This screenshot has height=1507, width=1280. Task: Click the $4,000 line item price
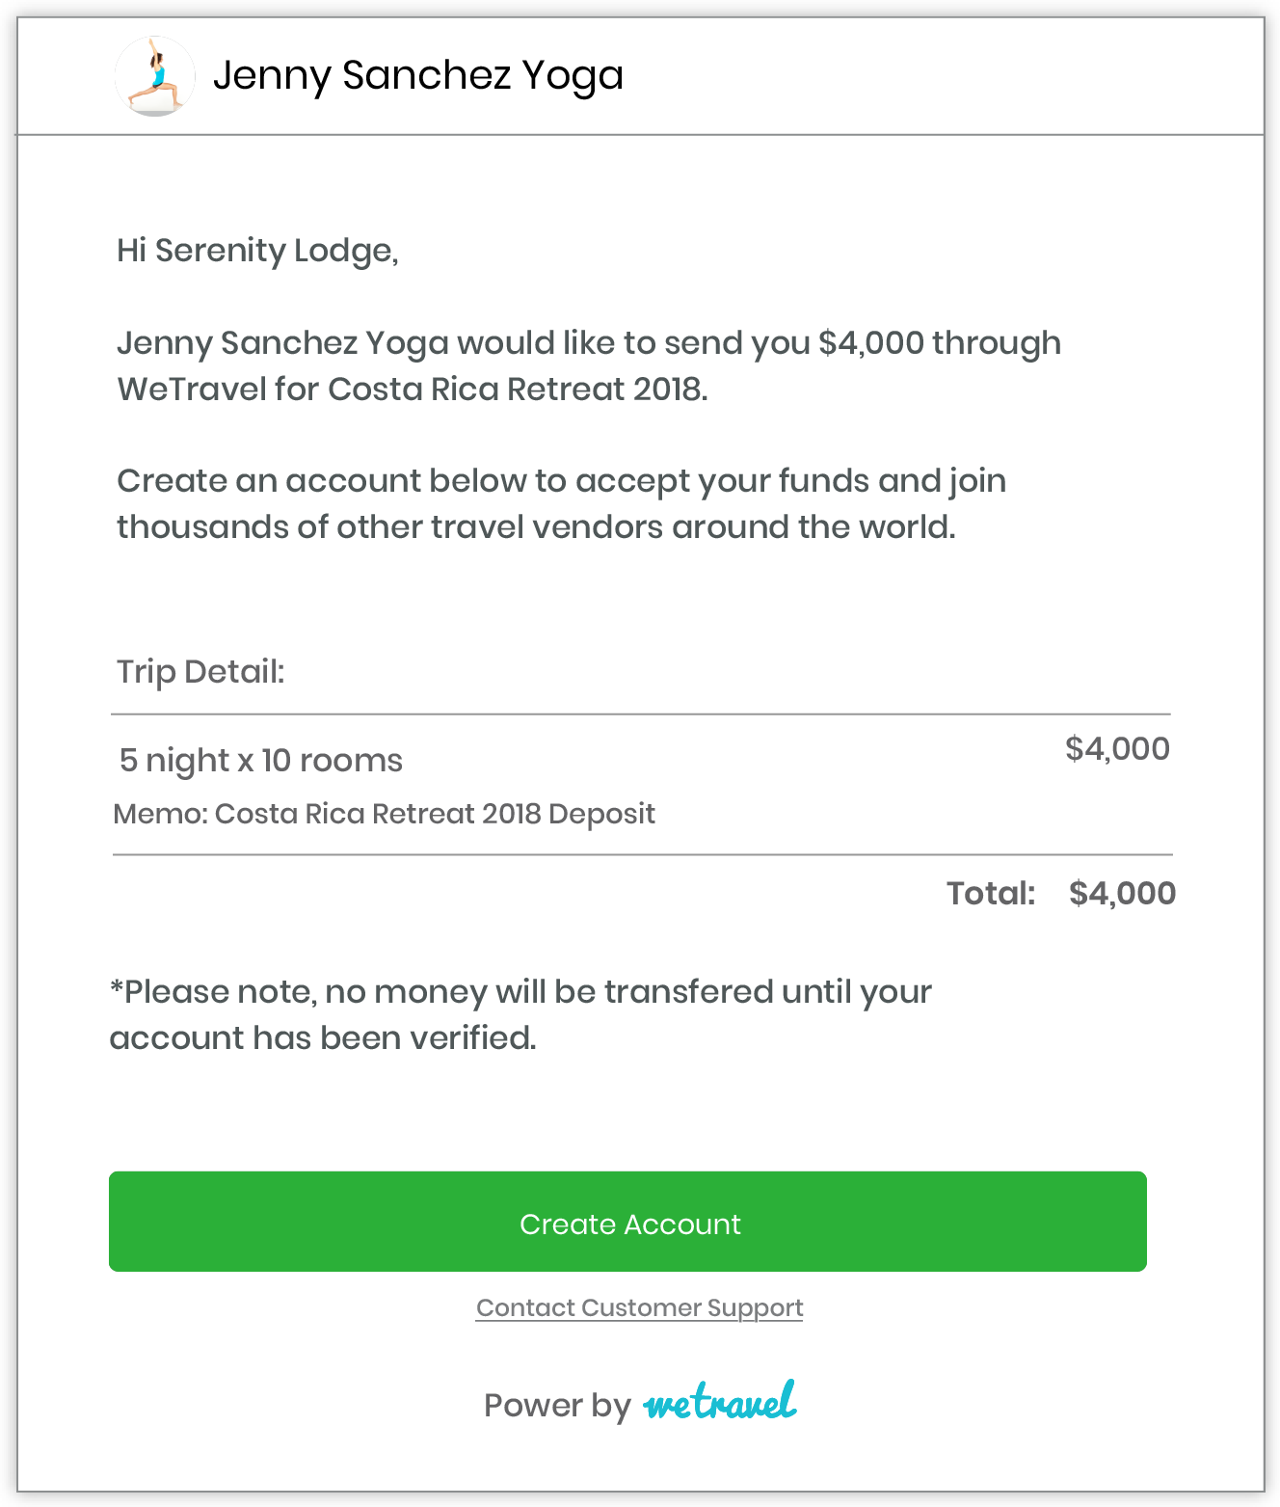click(1117, 748)
